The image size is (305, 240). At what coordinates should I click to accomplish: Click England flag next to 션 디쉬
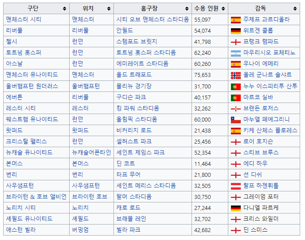pyautogui.click(x=236, y=175)
